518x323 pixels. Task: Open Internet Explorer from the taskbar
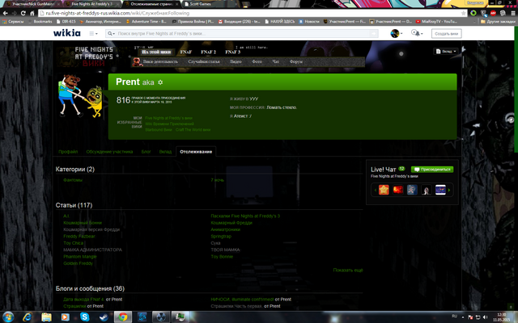(27, 317)
